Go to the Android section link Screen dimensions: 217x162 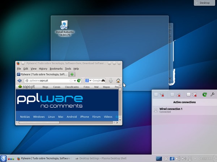(72, 117)
